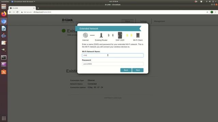Screen dimensions: 218x122
Task: Open Chromium three-dot menu
Action: click(x=216, y=12)
